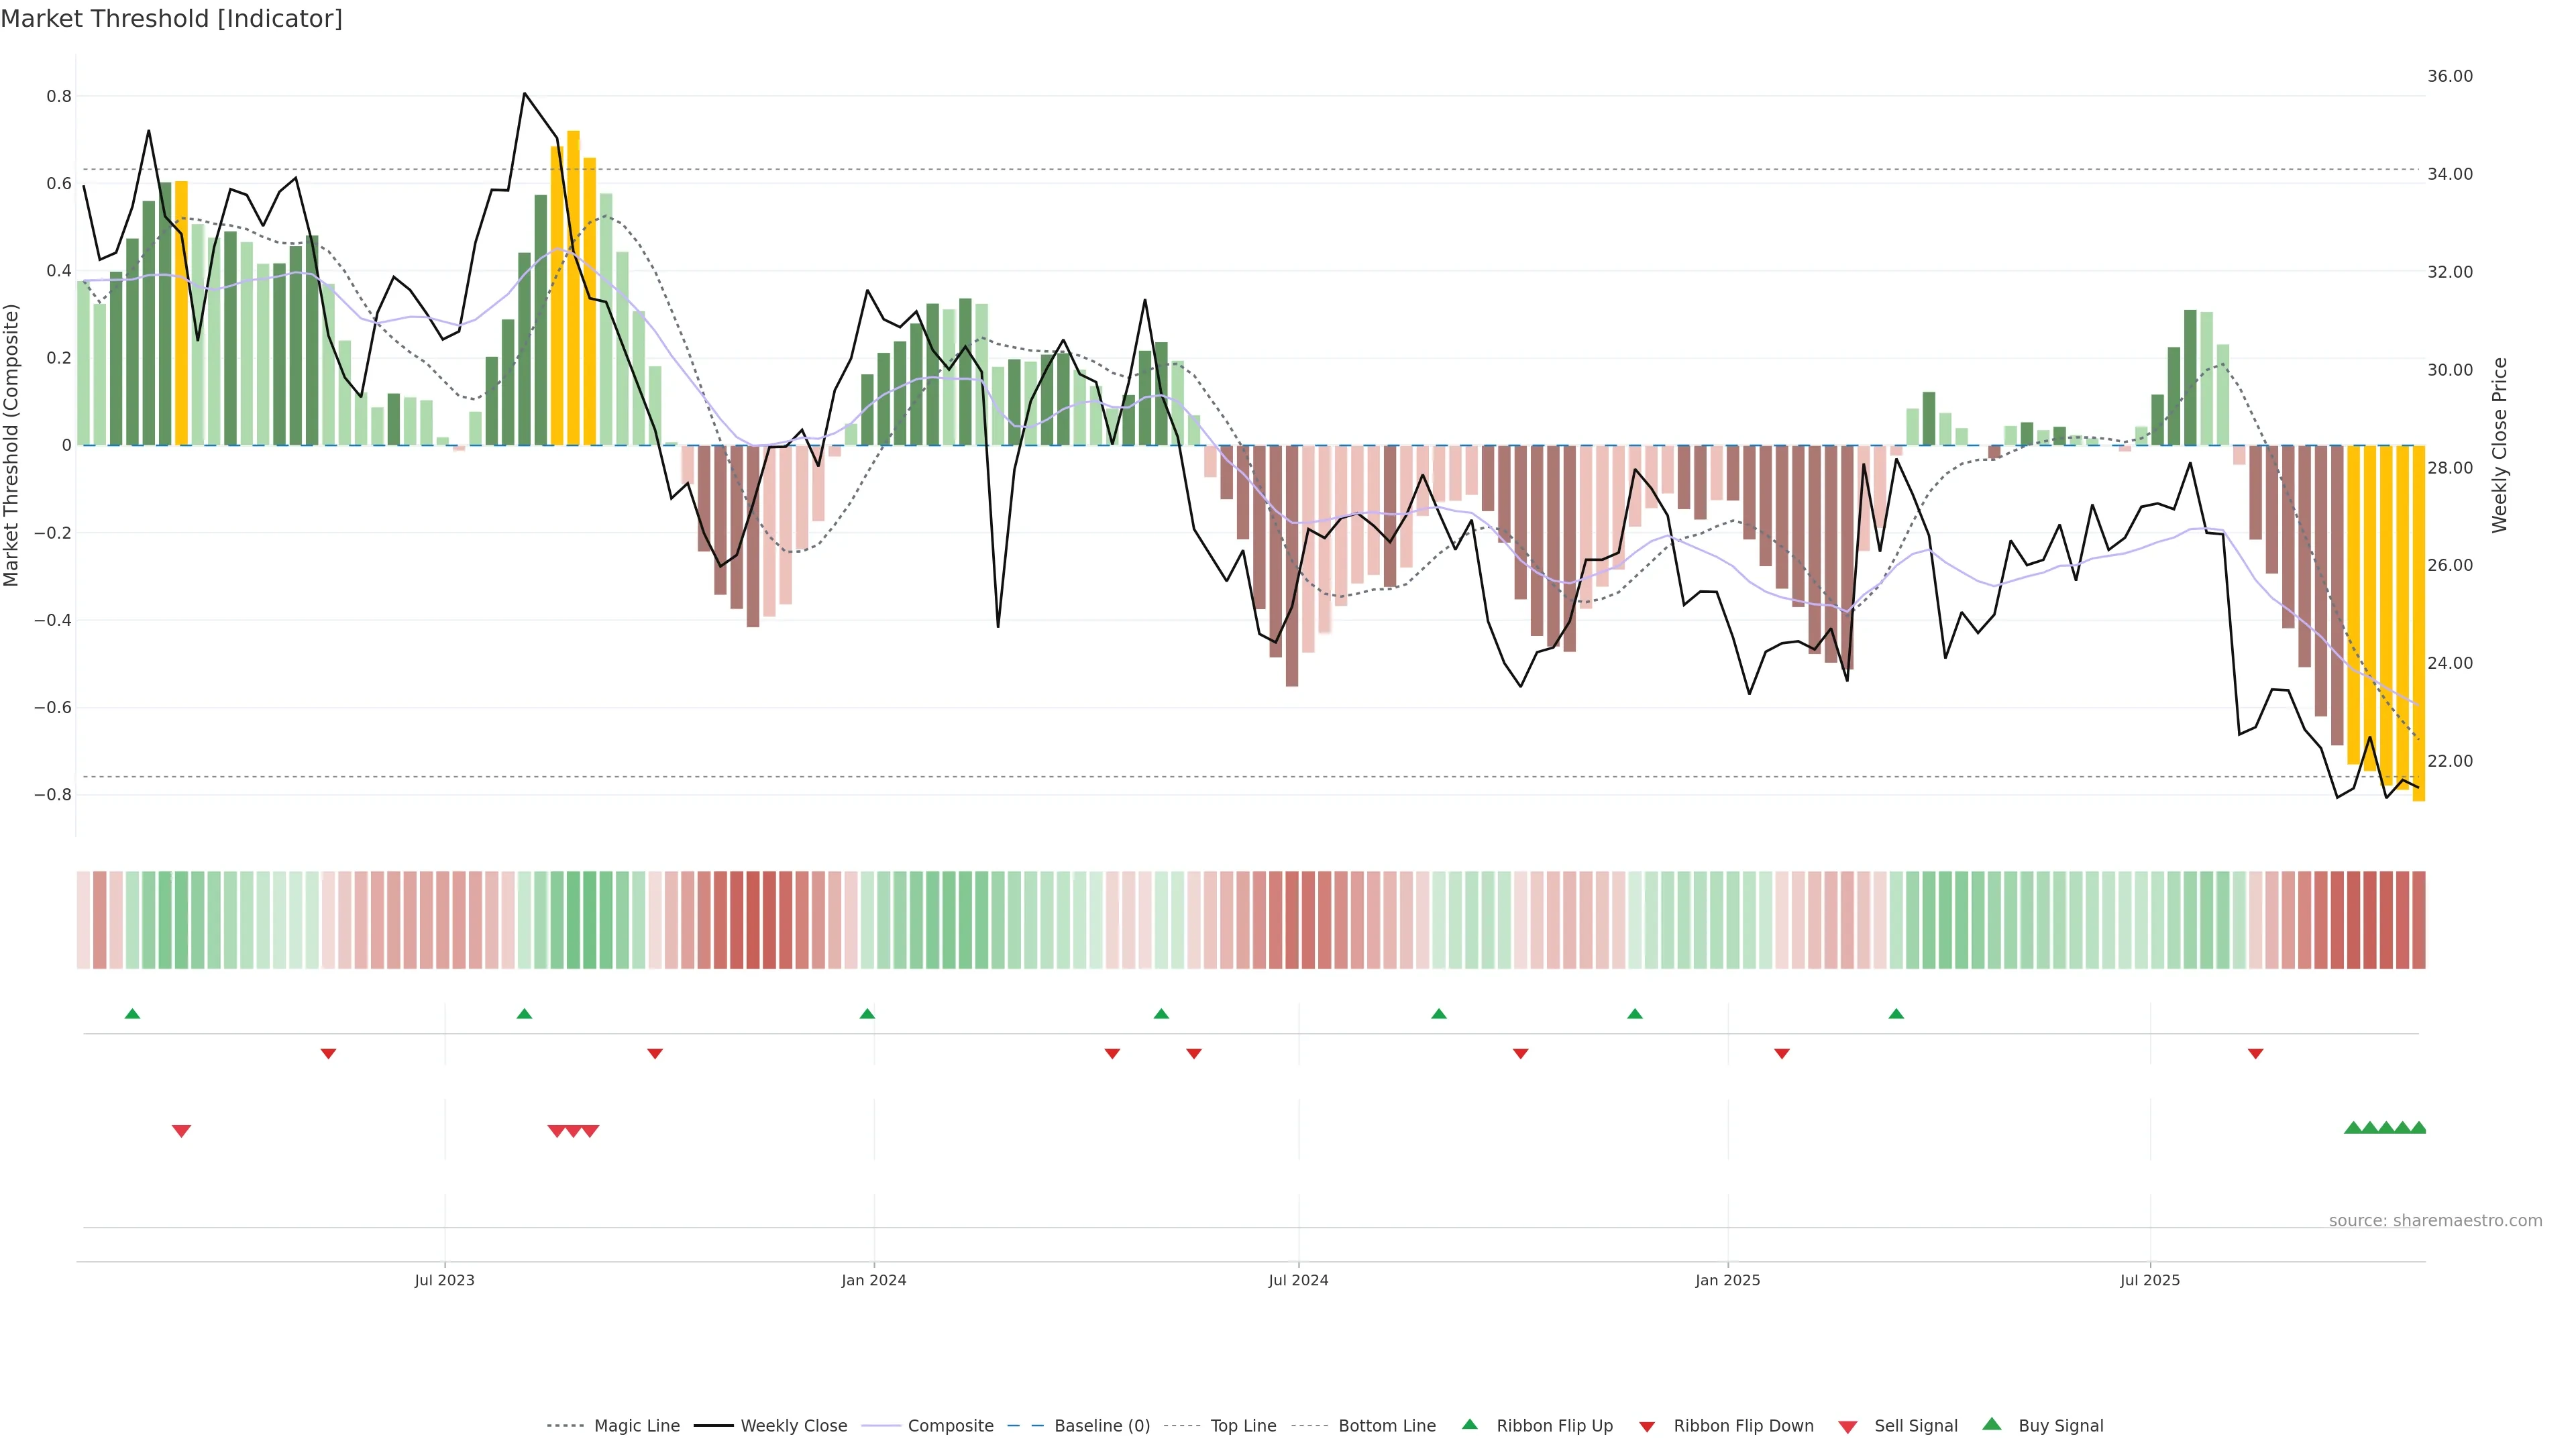The height and width of the screenshot is (1449, 2576).
Task: Click the lone Sell Signal marker before Jul 2023
Action: (181, 1131)
